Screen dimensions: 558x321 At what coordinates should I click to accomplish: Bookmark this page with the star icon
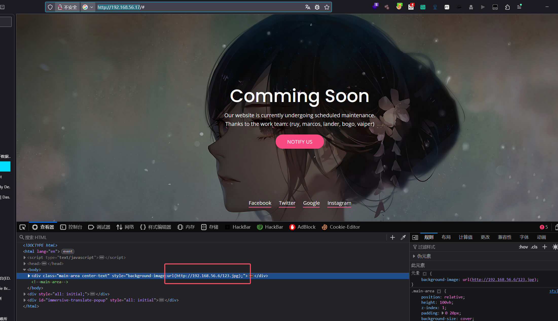(327, 7)
